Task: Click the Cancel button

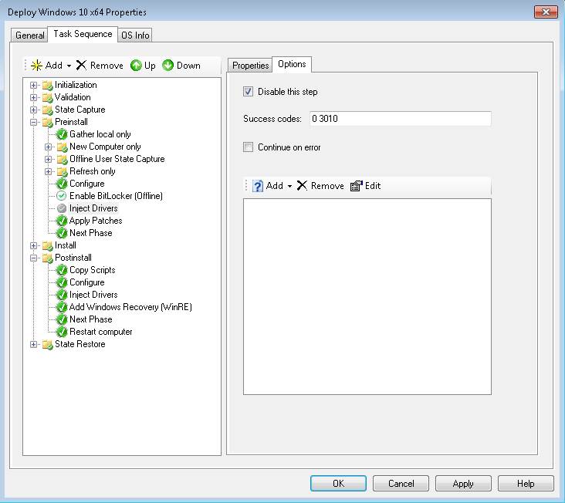Action: coord(401,483)
